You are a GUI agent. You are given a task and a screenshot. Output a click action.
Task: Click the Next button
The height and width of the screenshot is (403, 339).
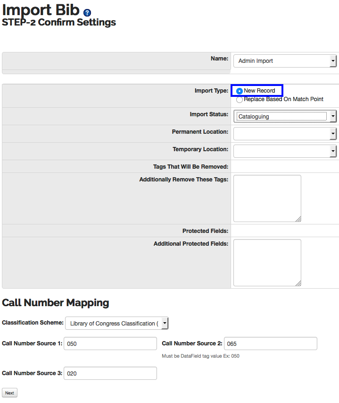pyautogui.click(x=10, y=393)
